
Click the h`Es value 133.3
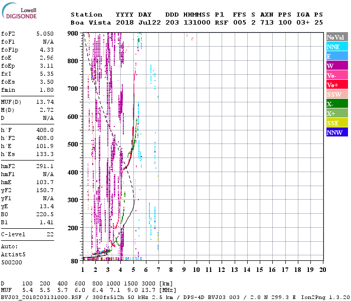point(45,155)
